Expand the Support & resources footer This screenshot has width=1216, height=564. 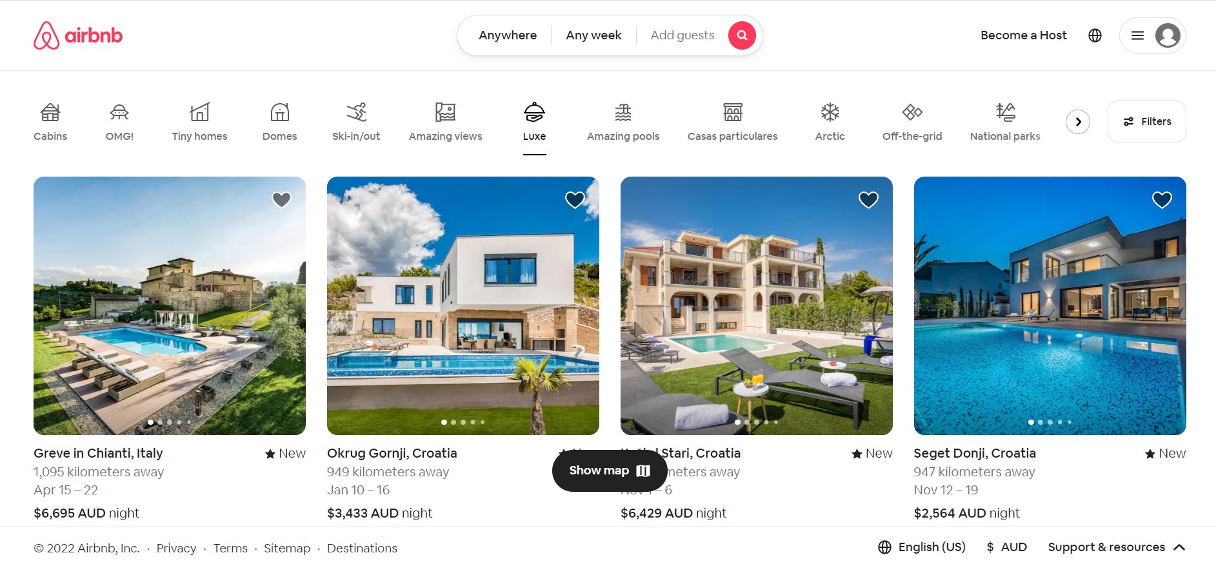tap(1116, 547)
